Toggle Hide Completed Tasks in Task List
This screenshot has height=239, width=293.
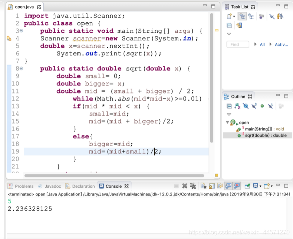pos(272,16)
